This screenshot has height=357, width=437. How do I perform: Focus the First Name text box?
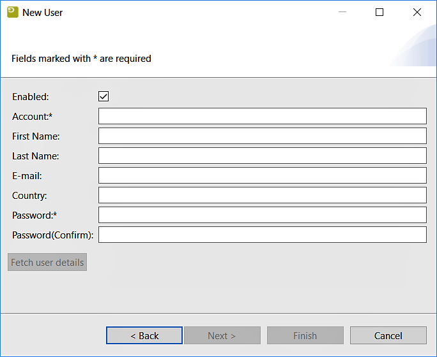click(262, 136)
